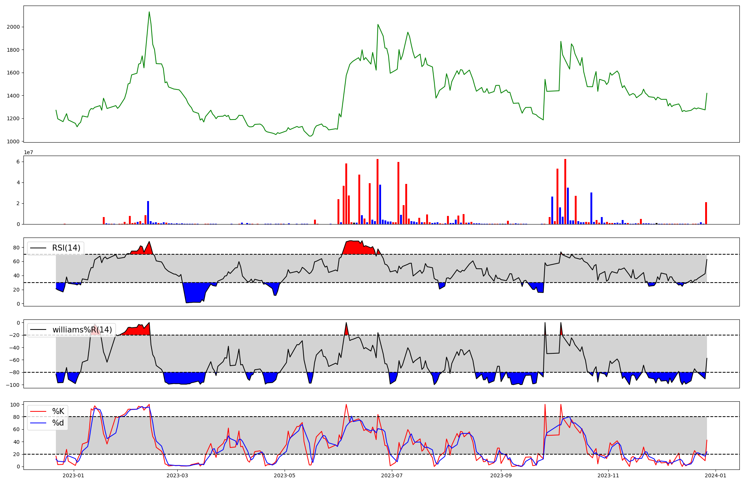Click the 2024-01 x-axis date label

coord(716,475)
